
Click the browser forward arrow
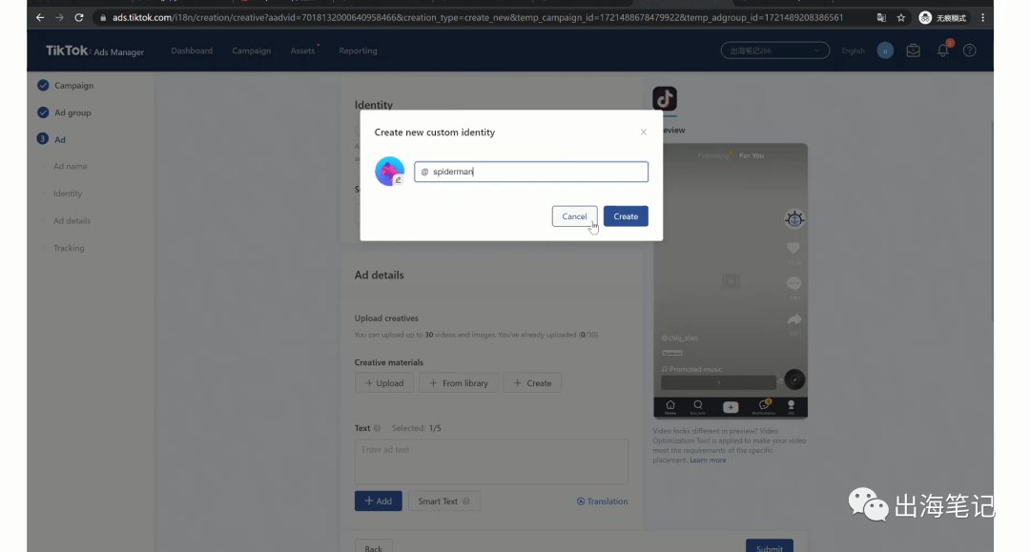coord(59,18)
